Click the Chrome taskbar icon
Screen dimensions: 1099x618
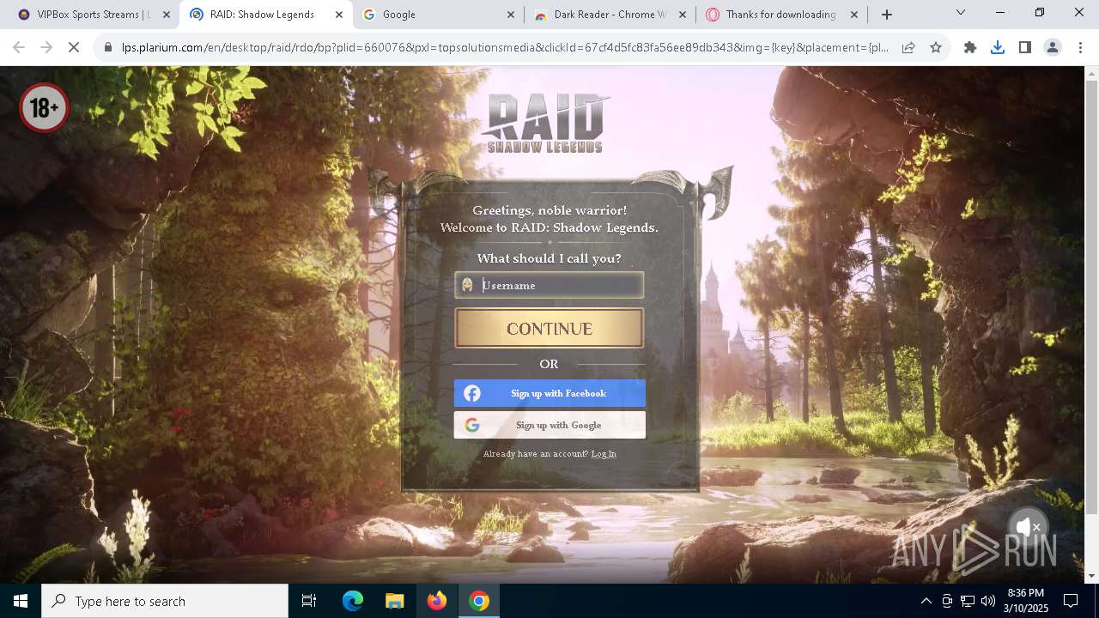click(479, 601)
